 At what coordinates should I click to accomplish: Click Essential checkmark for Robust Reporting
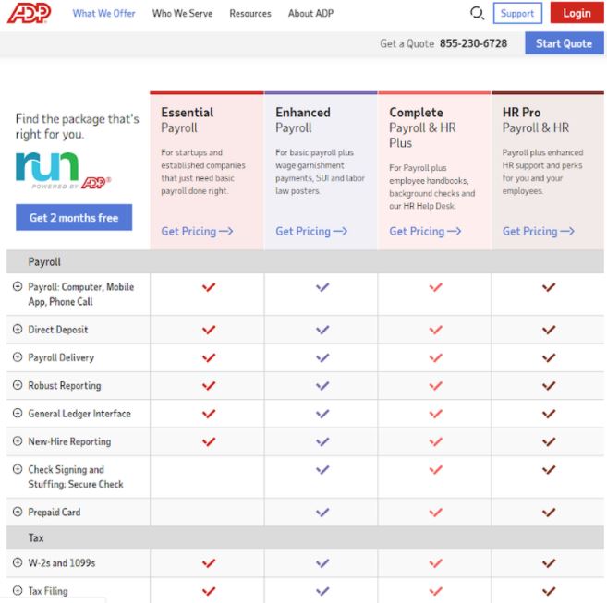point(209,386)
